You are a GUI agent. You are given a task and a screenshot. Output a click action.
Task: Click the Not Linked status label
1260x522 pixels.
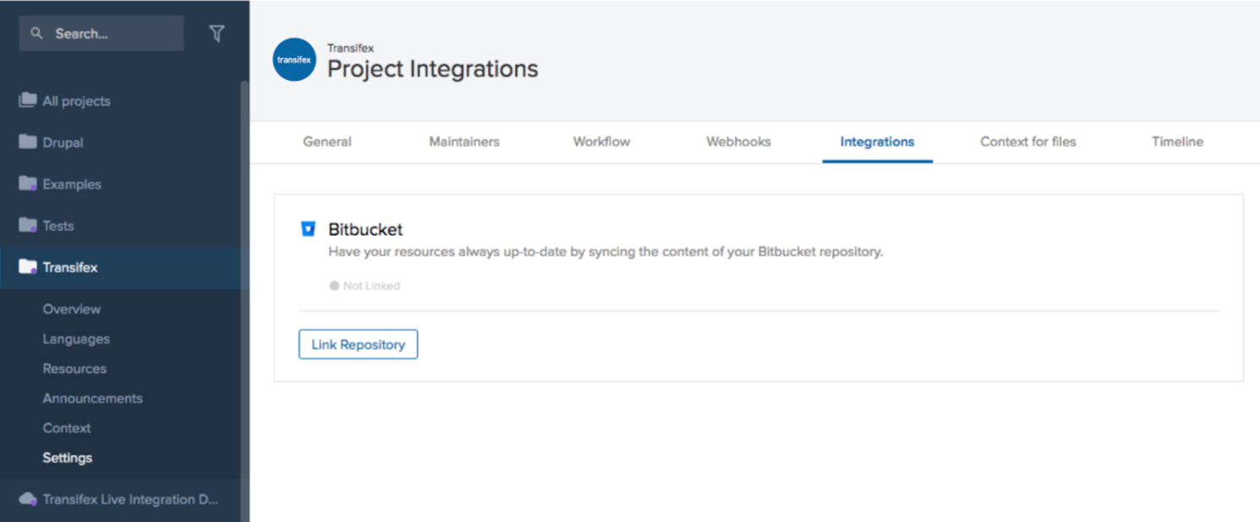[x=371, y=286]
